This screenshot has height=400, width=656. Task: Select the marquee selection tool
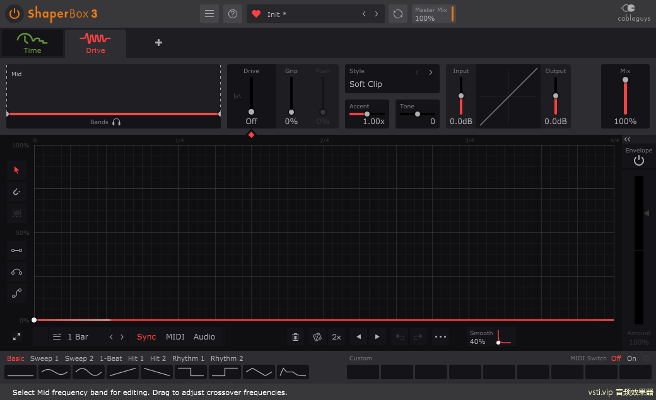(17, 213)
